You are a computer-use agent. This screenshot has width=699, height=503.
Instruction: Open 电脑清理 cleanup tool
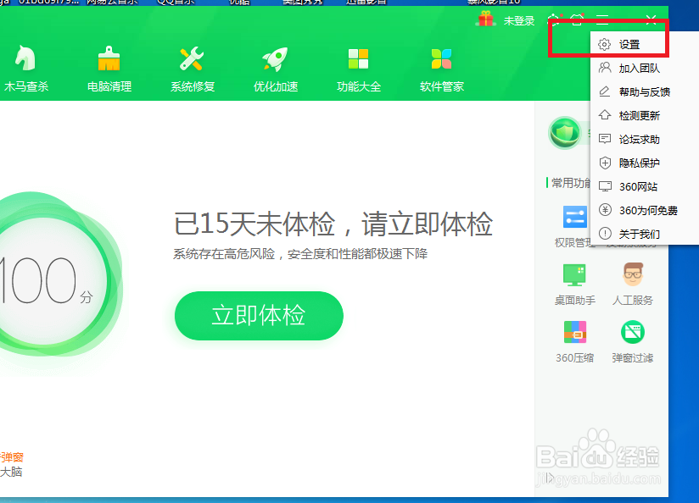pyautogui.click(x=109, y=69)
